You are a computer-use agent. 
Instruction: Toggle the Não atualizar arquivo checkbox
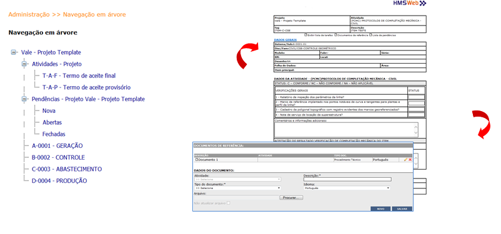[x=228, y=203]
